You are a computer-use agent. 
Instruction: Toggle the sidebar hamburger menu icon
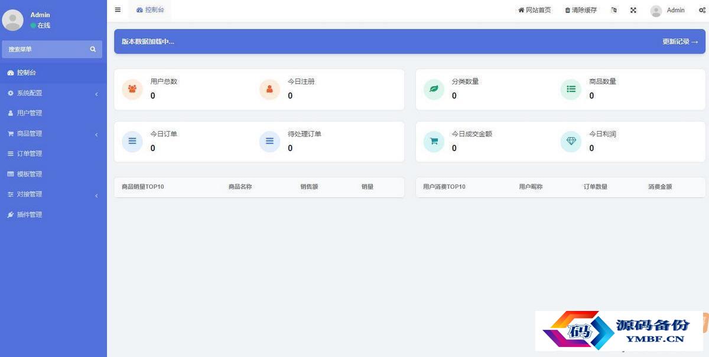(x=118, y=10)
